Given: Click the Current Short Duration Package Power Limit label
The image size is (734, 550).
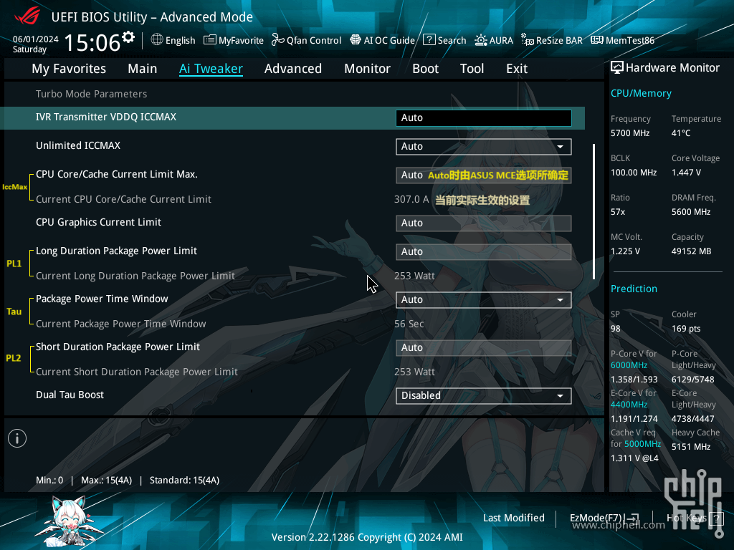Looking at the screenshot, I should [137, 372].
